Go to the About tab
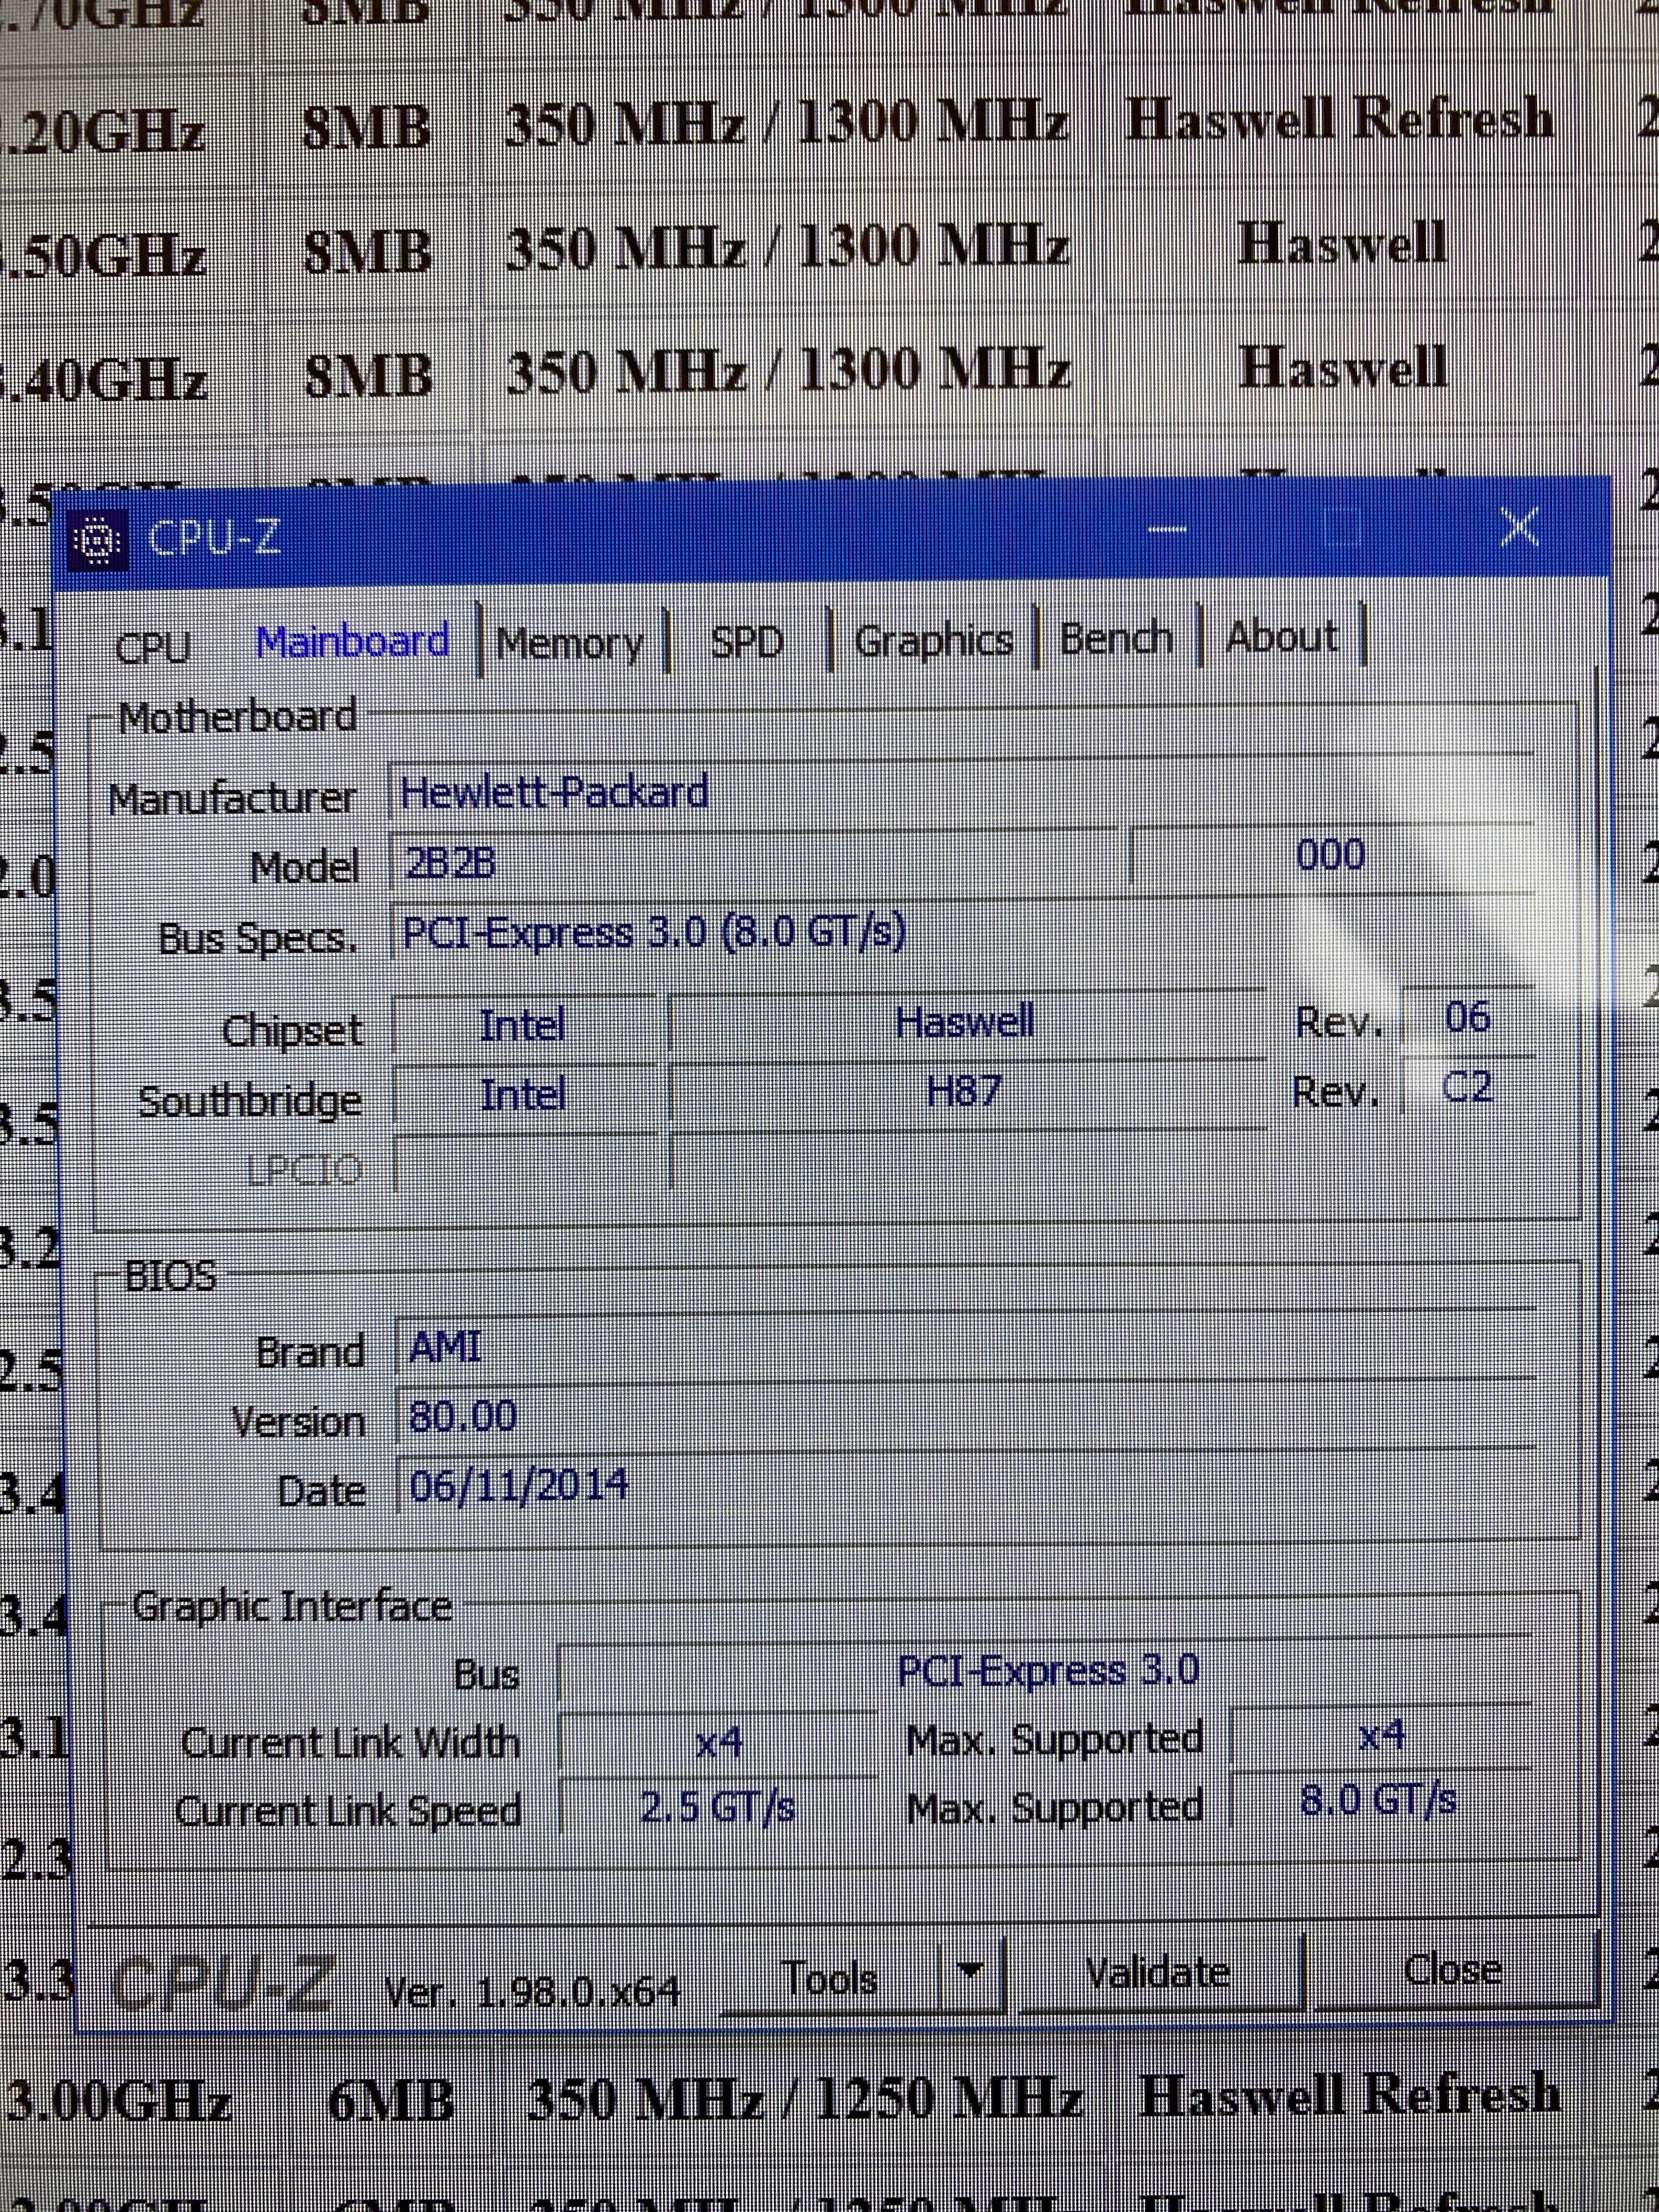Screen dimensions: 1659x2212 (x=1281, y=637)
